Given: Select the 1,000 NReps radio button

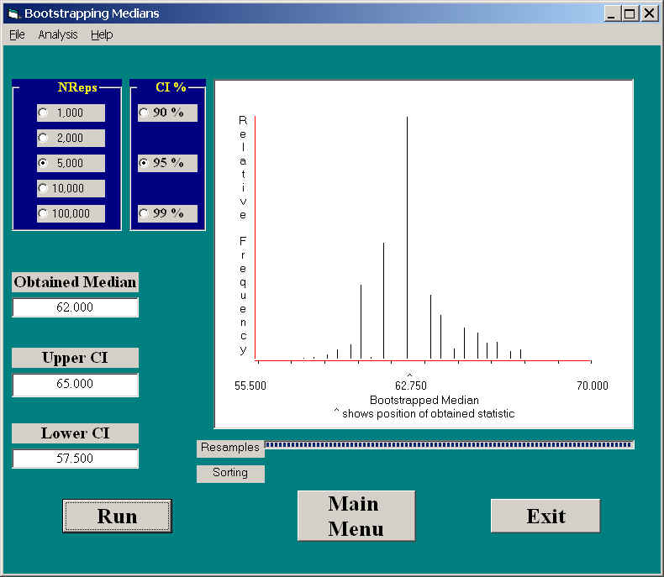Looking at the screenshot, I should pyautogui.click(x=44, y=113).
